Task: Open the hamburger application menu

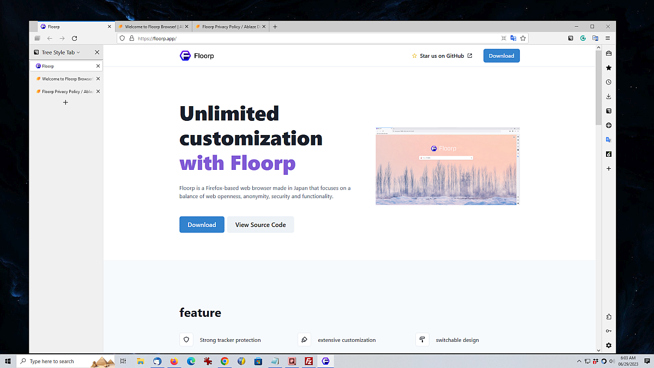Action: (x=608, y=39)
